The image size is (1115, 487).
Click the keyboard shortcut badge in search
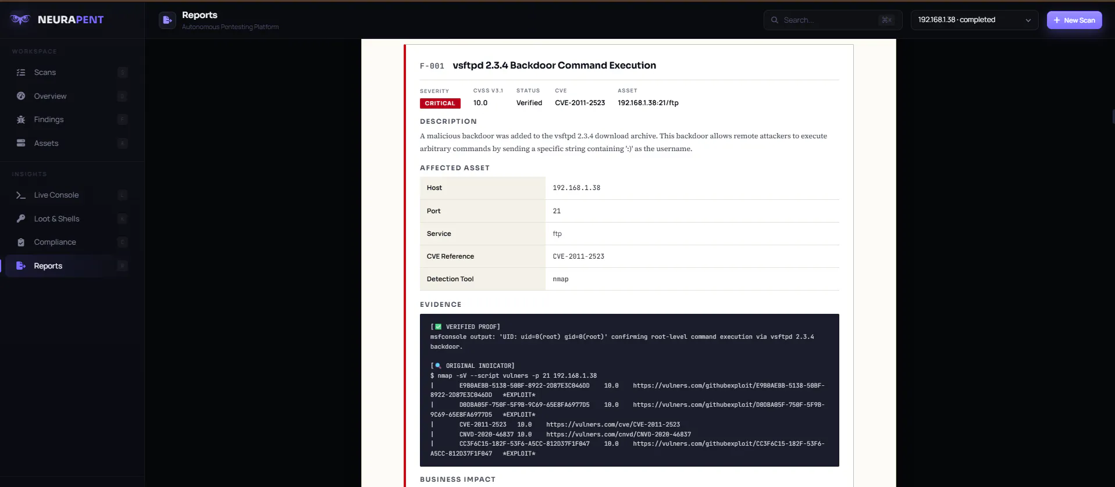coord(886,20)
